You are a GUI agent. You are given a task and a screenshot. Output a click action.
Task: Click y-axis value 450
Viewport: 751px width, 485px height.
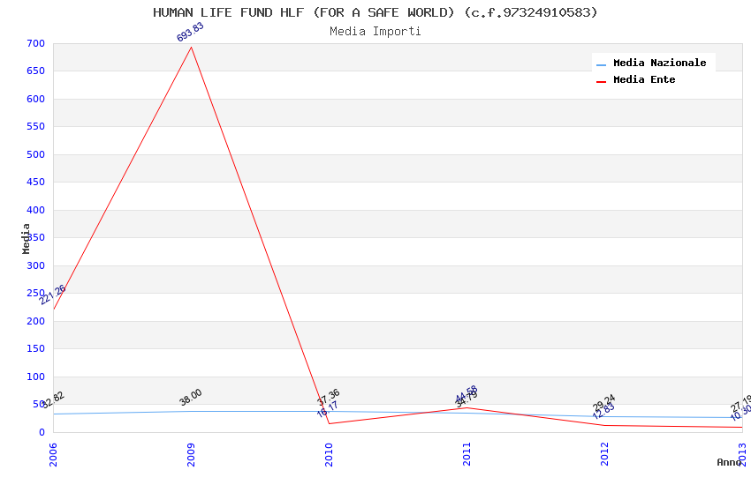36,182
